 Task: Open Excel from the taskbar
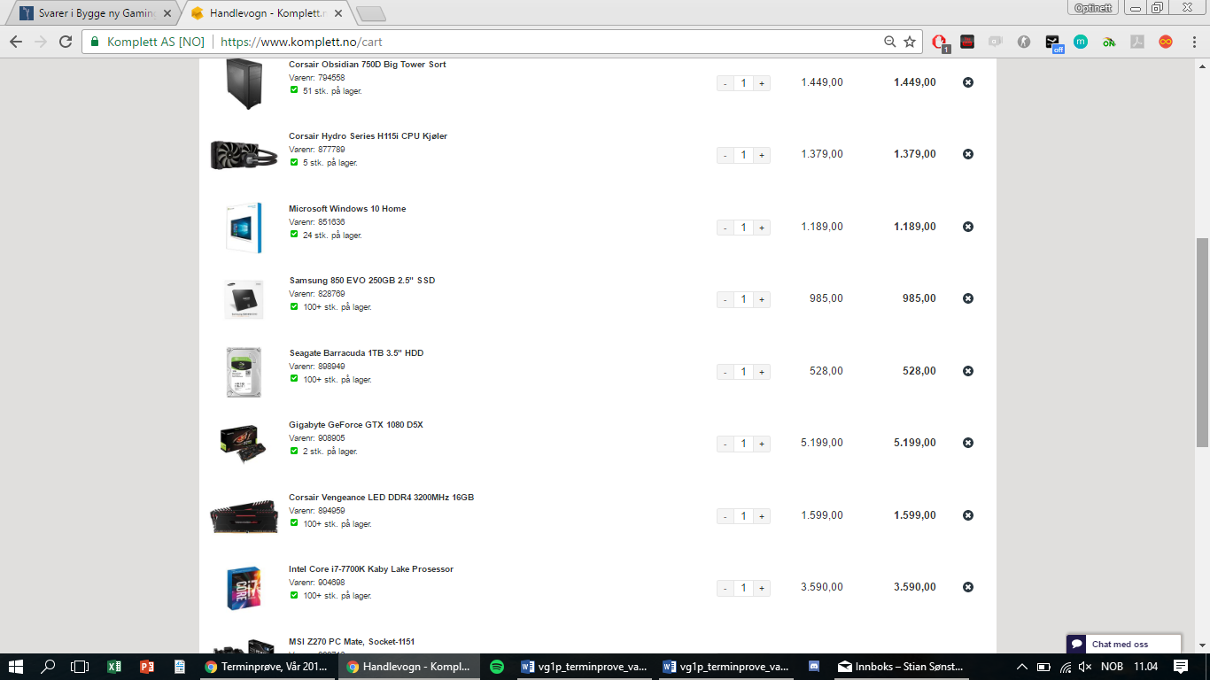(x=114, y=667)
